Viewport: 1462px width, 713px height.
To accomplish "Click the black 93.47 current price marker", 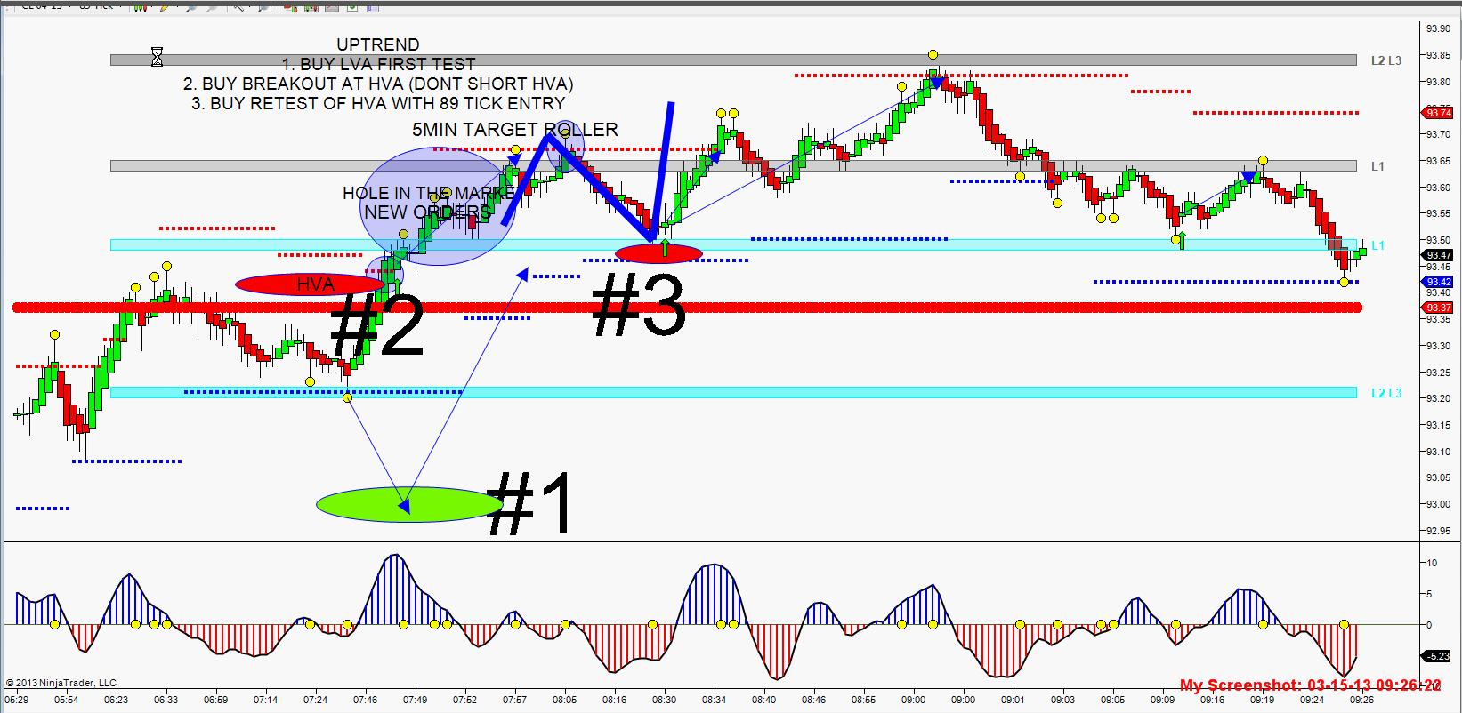I will [x=1438, y=255].
